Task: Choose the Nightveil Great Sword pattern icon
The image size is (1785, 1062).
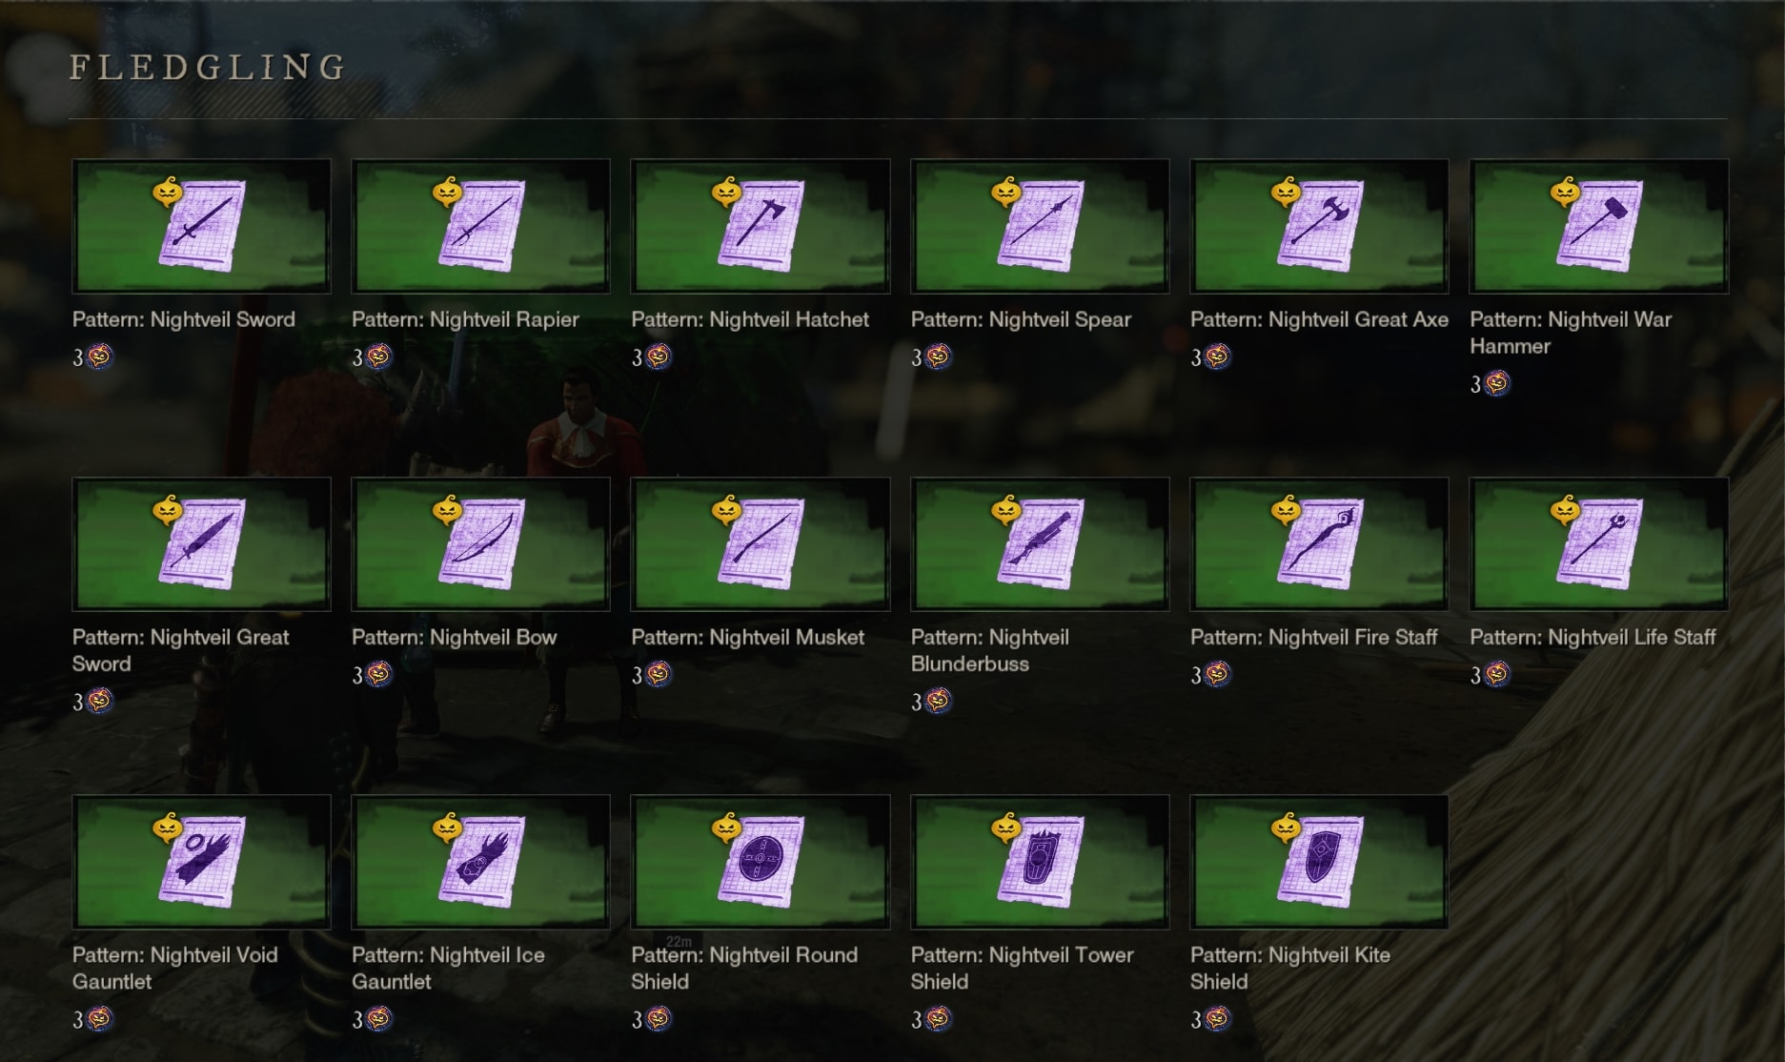Action: [x=201, y=543]
